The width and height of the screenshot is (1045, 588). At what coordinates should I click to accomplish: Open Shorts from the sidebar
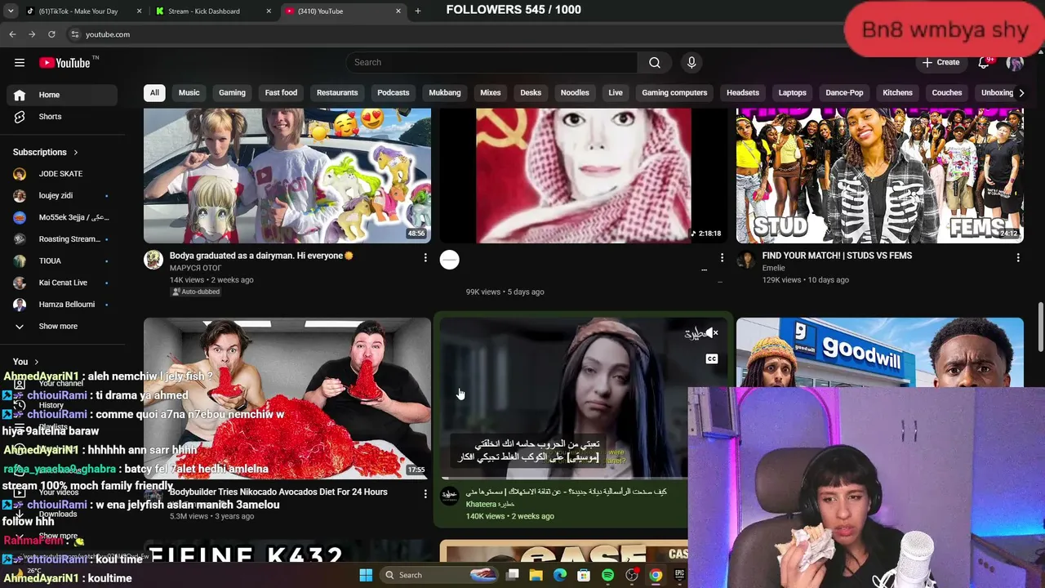(62, 117)
